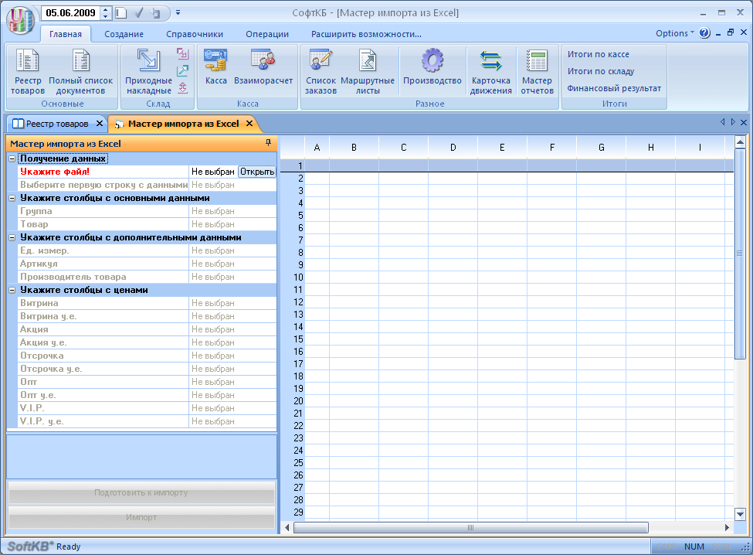Click the Производитель товара row
The image size is (753, 555).
[147, 277]
